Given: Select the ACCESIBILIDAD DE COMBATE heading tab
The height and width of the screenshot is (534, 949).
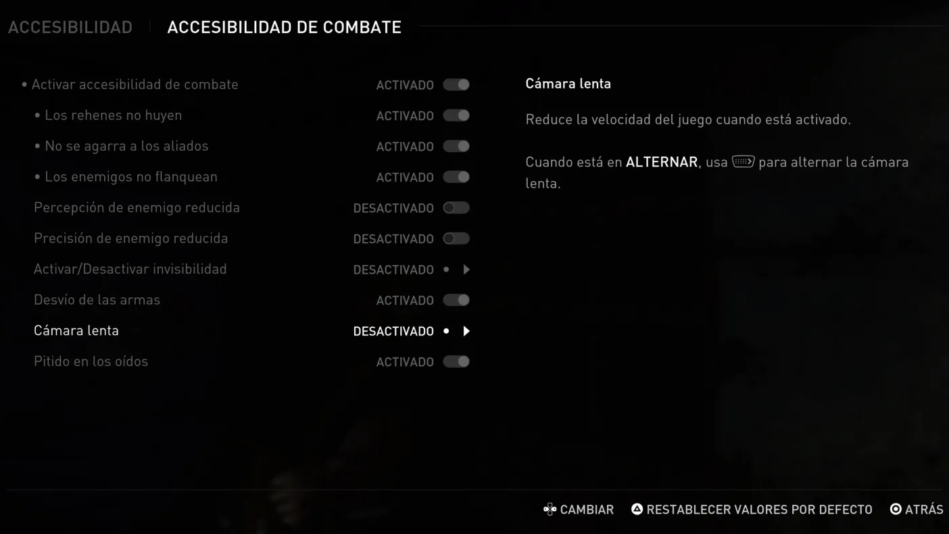Looking at the screenshot, I should pos(285,27).
